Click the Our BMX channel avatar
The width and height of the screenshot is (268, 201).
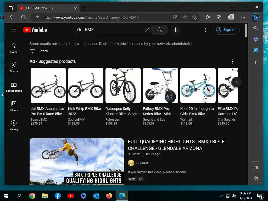pos(131,163)
